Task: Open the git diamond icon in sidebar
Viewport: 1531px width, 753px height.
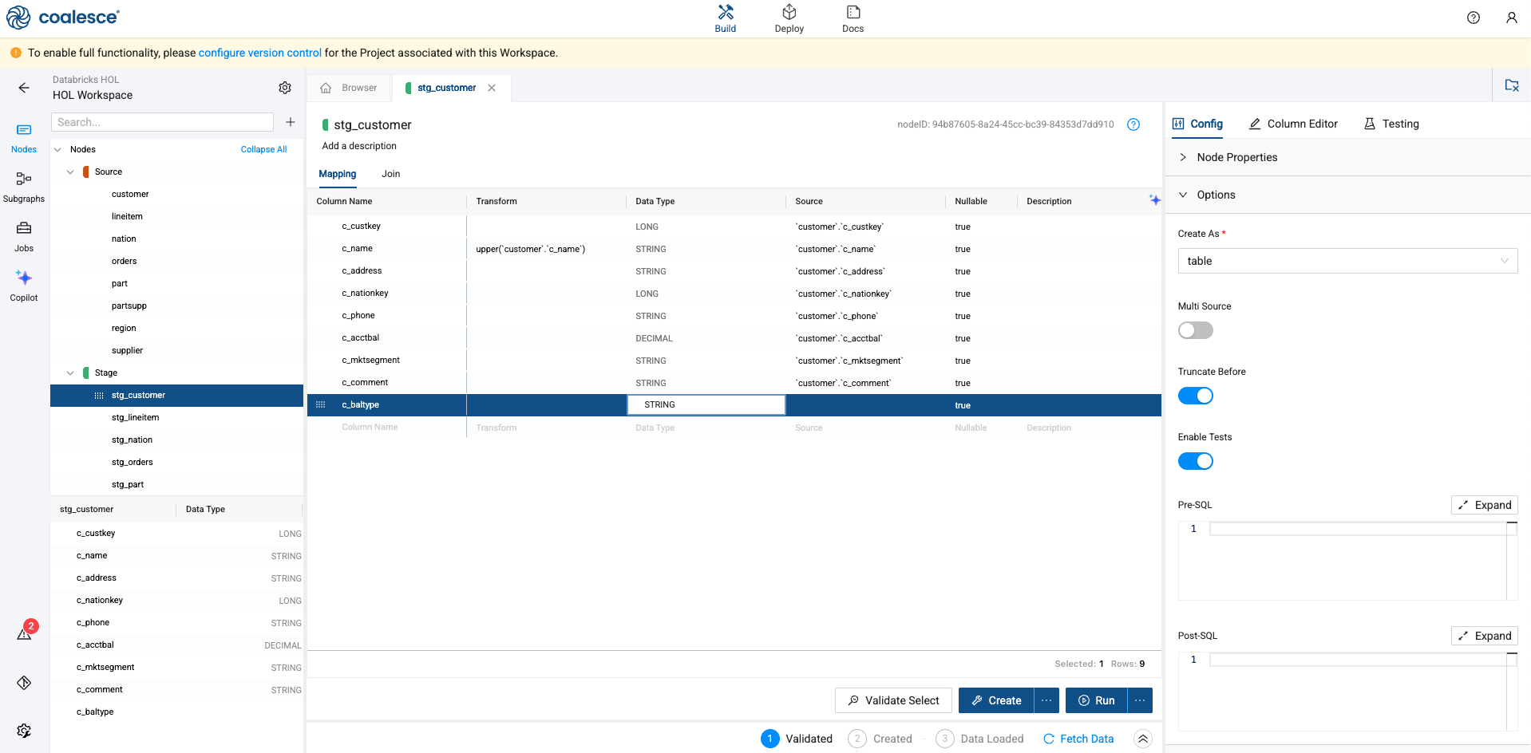Action: tap(24, 683)
